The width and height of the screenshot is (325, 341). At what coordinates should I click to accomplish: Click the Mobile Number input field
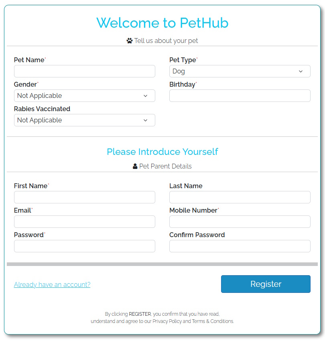coord(240,221)
